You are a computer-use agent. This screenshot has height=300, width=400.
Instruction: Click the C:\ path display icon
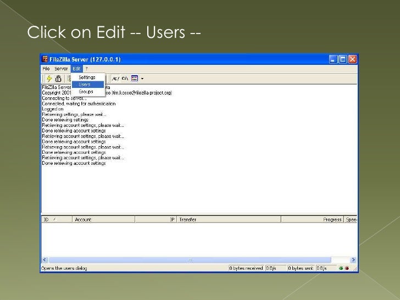click(124, 78)
